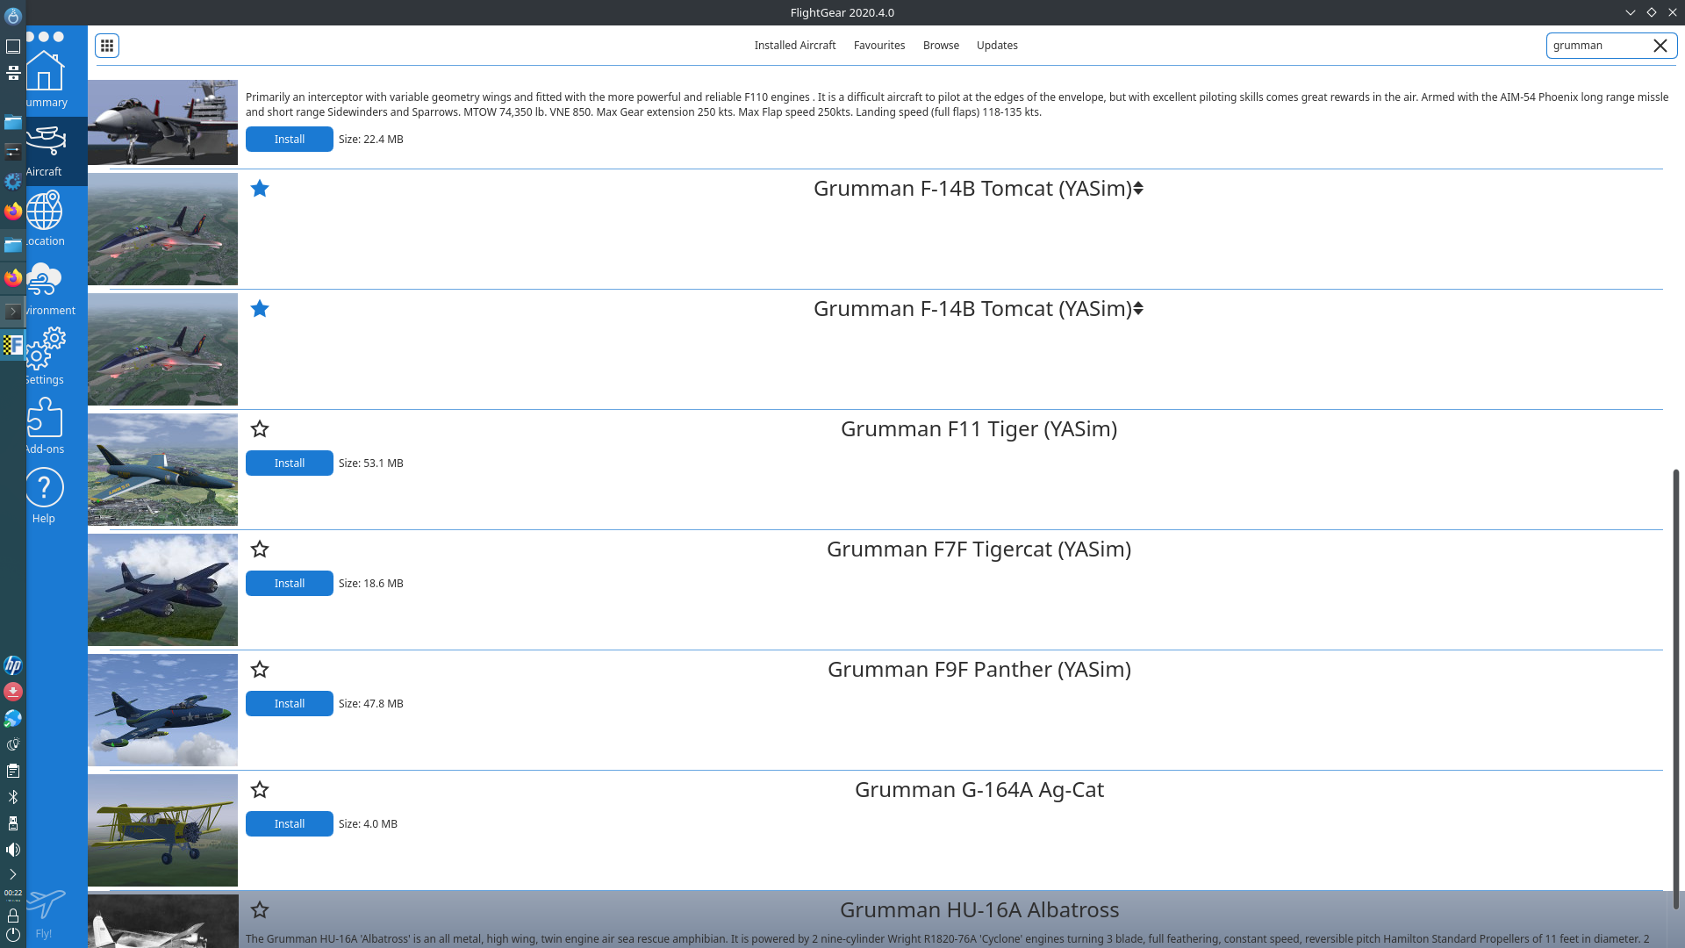1685x948 pixels.
Task: Clear the grumman search text
Action: click(x=1660, y=46)
